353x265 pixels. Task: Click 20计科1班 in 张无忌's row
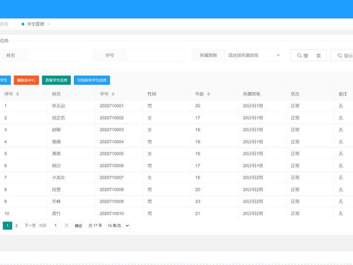coord(253,106)
